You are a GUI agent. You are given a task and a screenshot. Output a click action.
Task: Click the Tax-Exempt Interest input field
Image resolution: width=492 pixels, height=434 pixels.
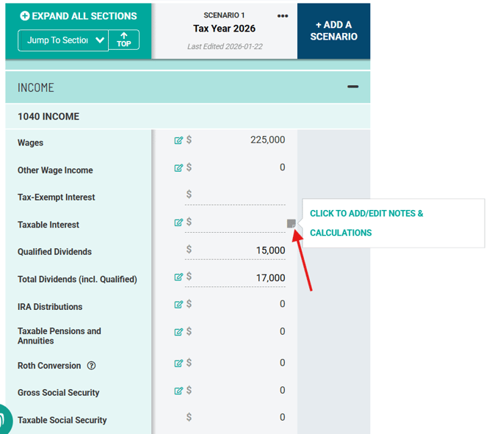tap(241, 195)
